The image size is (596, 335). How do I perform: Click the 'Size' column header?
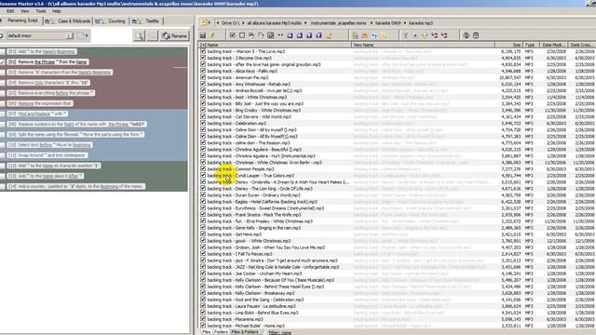(508, 45)
